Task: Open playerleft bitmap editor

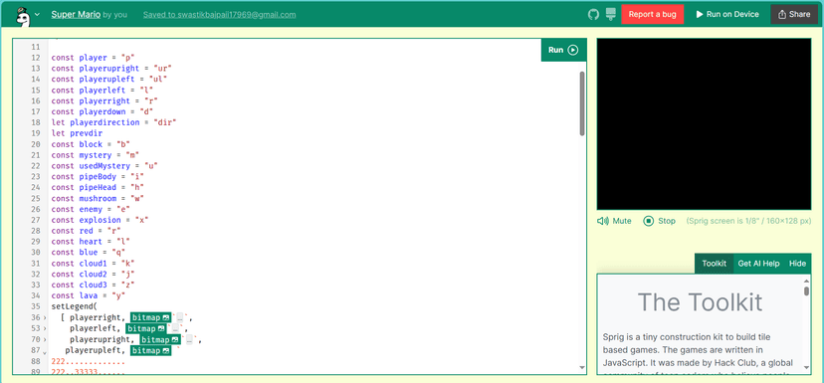Action: tap(146, 328)
